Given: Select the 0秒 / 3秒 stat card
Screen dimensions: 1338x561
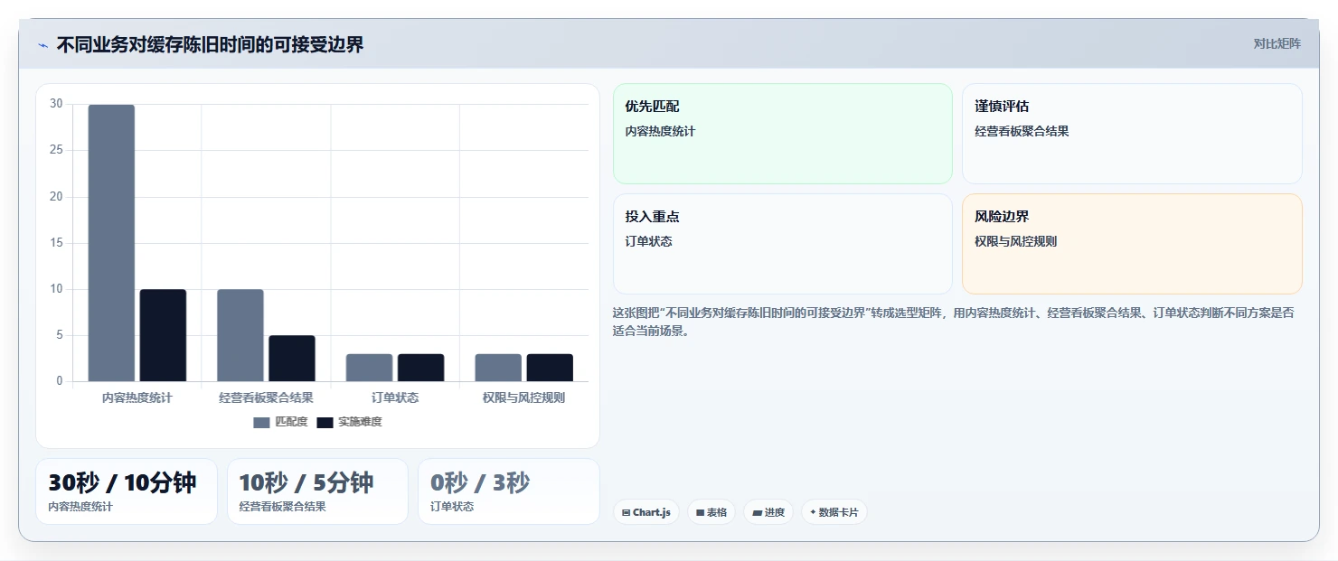Looking at the screenshot, I should pyautogui.click(x=509, y=491).
